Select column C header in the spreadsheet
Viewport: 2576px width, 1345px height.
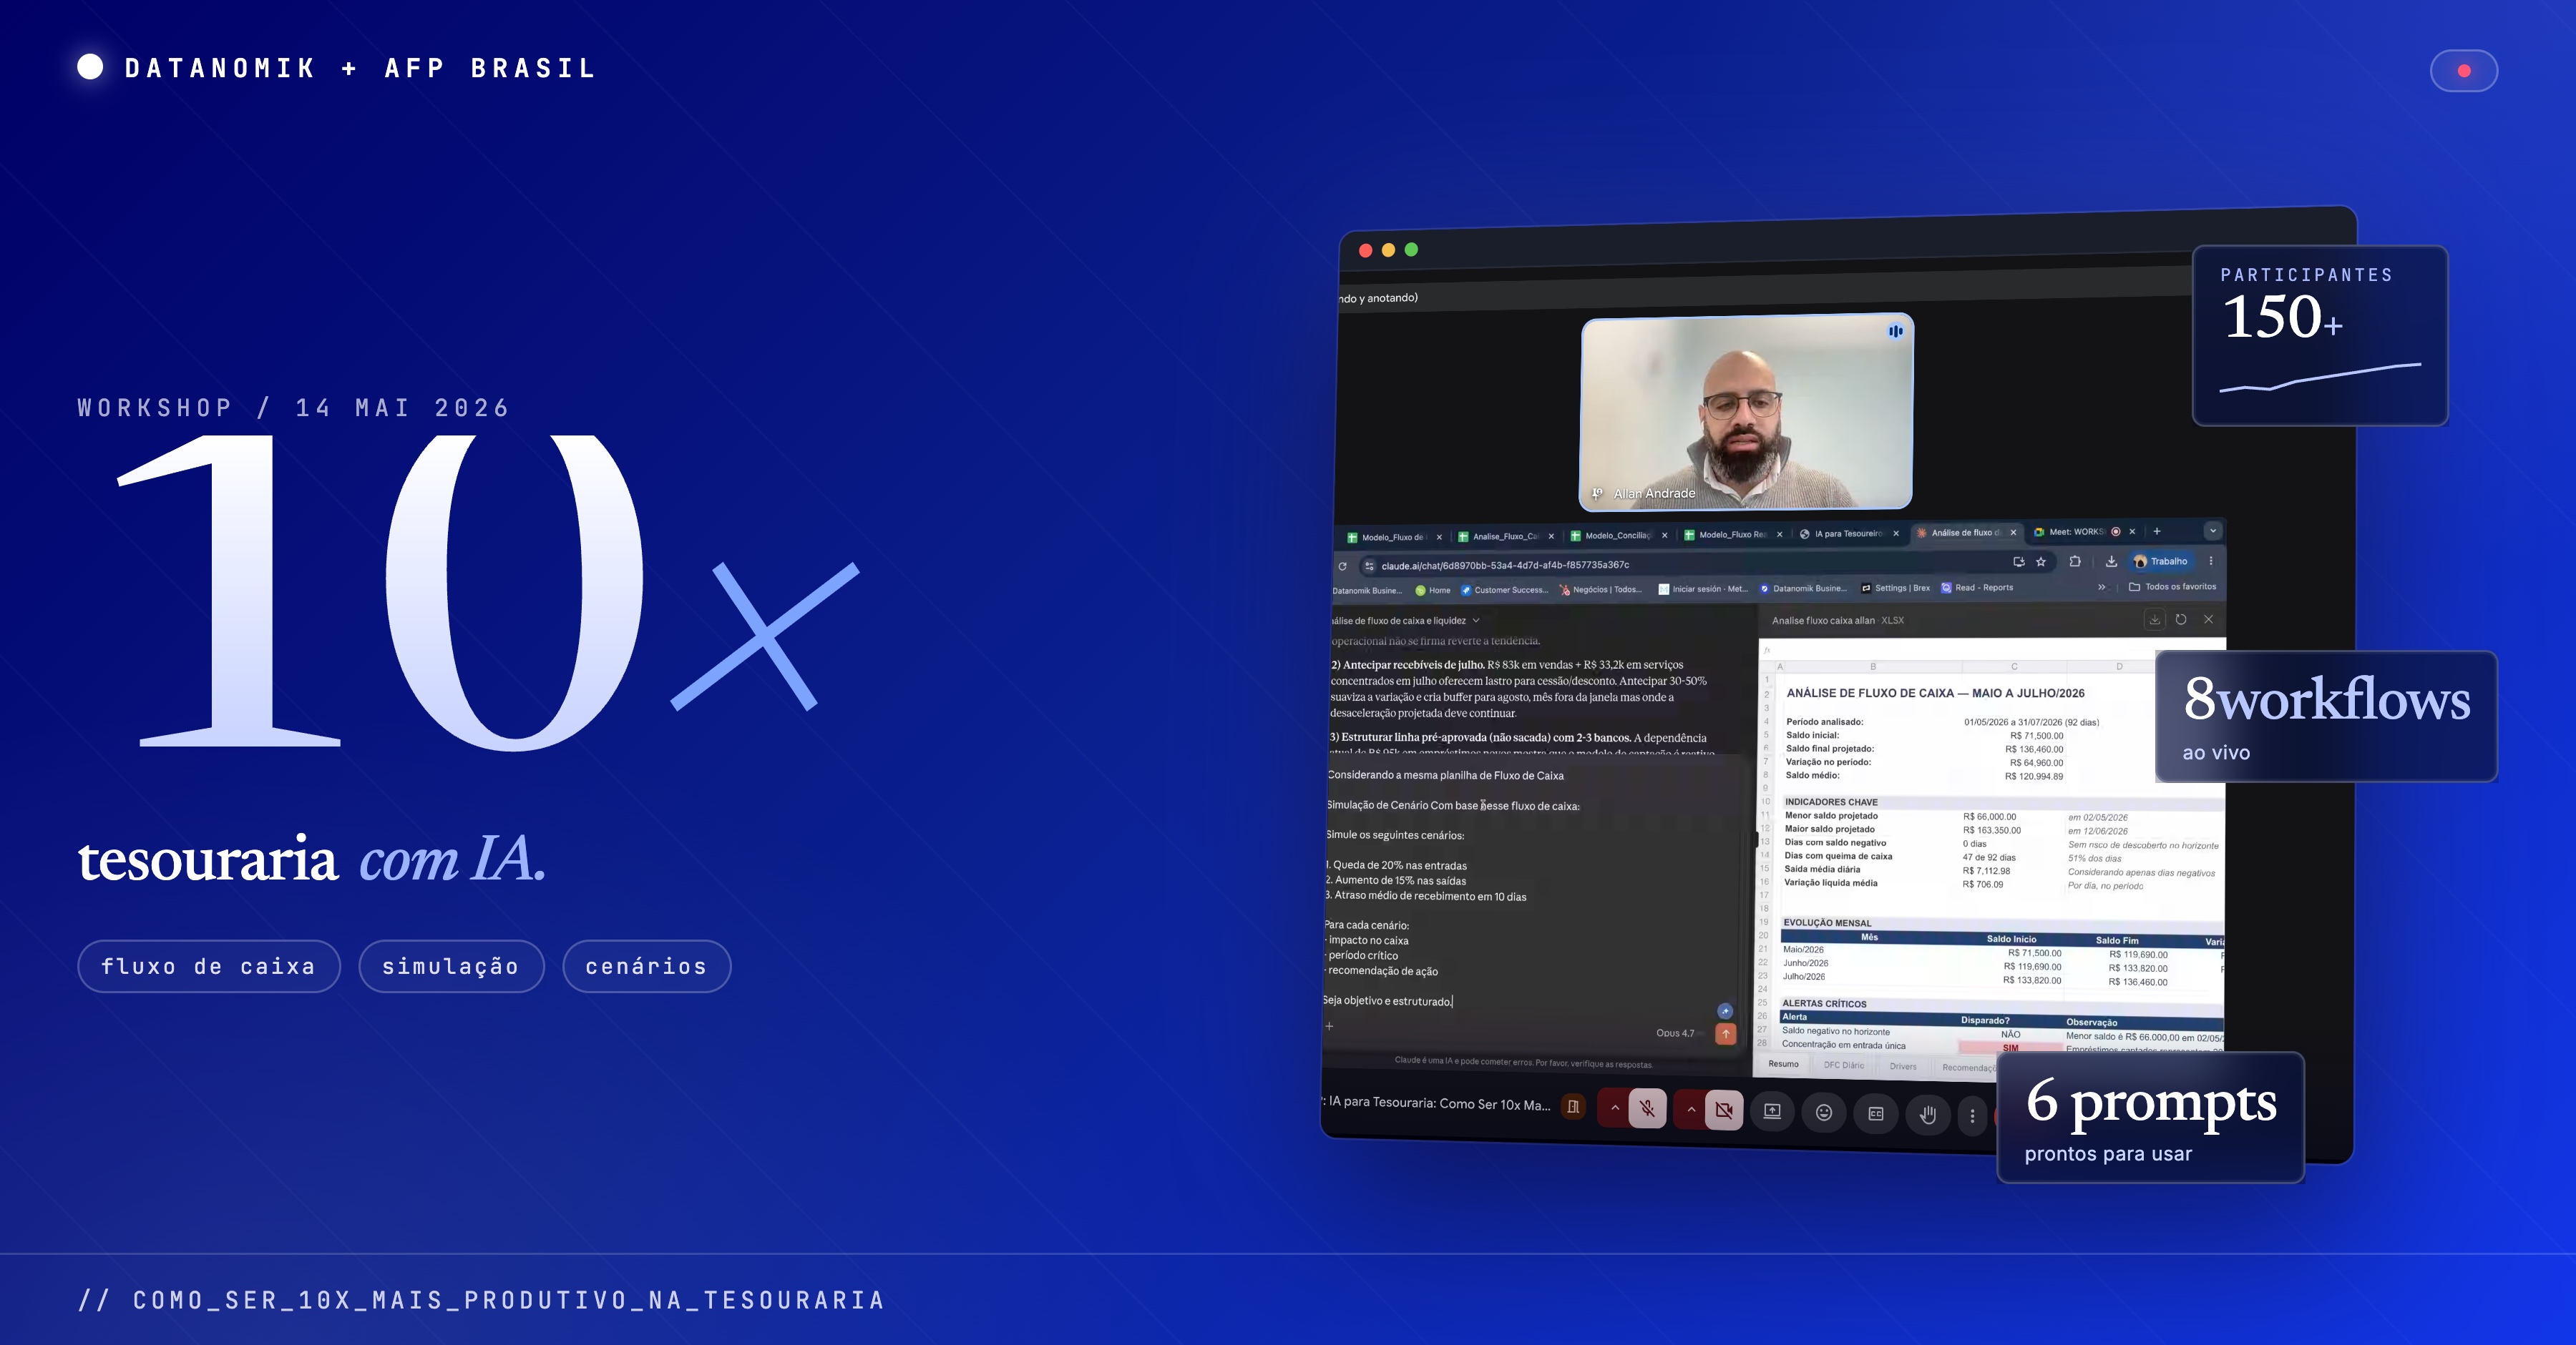(2014, 666)
